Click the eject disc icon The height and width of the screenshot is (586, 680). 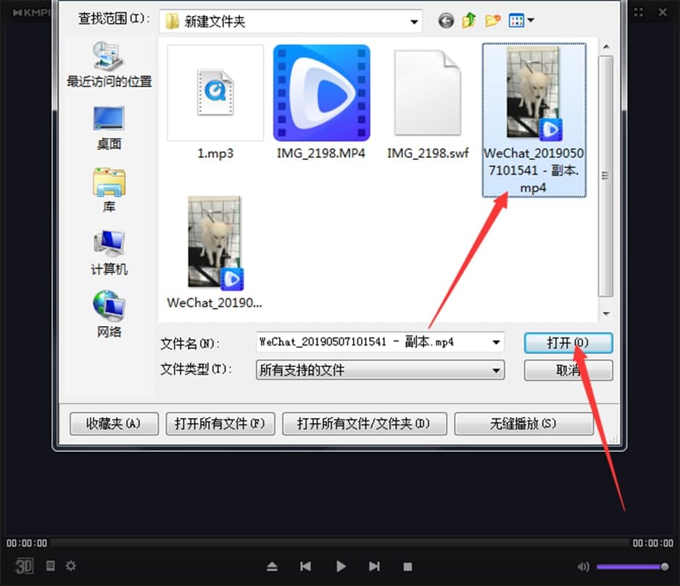(272, 566)
